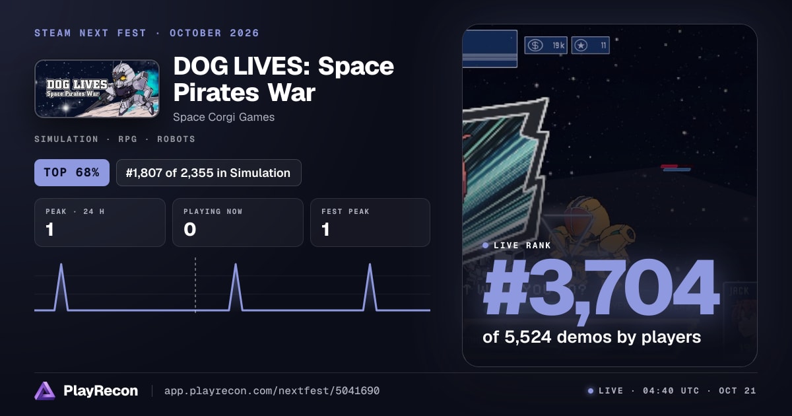Click the LIVE status dot in footer
792x416 pixels.
[591, 391]
